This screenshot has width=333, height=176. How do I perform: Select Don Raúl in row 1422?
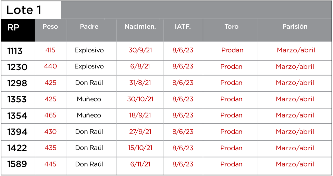(89, 148)
